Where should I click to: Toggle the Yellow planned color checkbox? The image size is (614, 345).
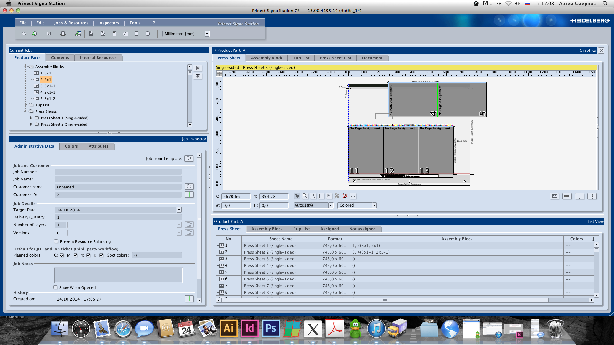pos(88,255)
